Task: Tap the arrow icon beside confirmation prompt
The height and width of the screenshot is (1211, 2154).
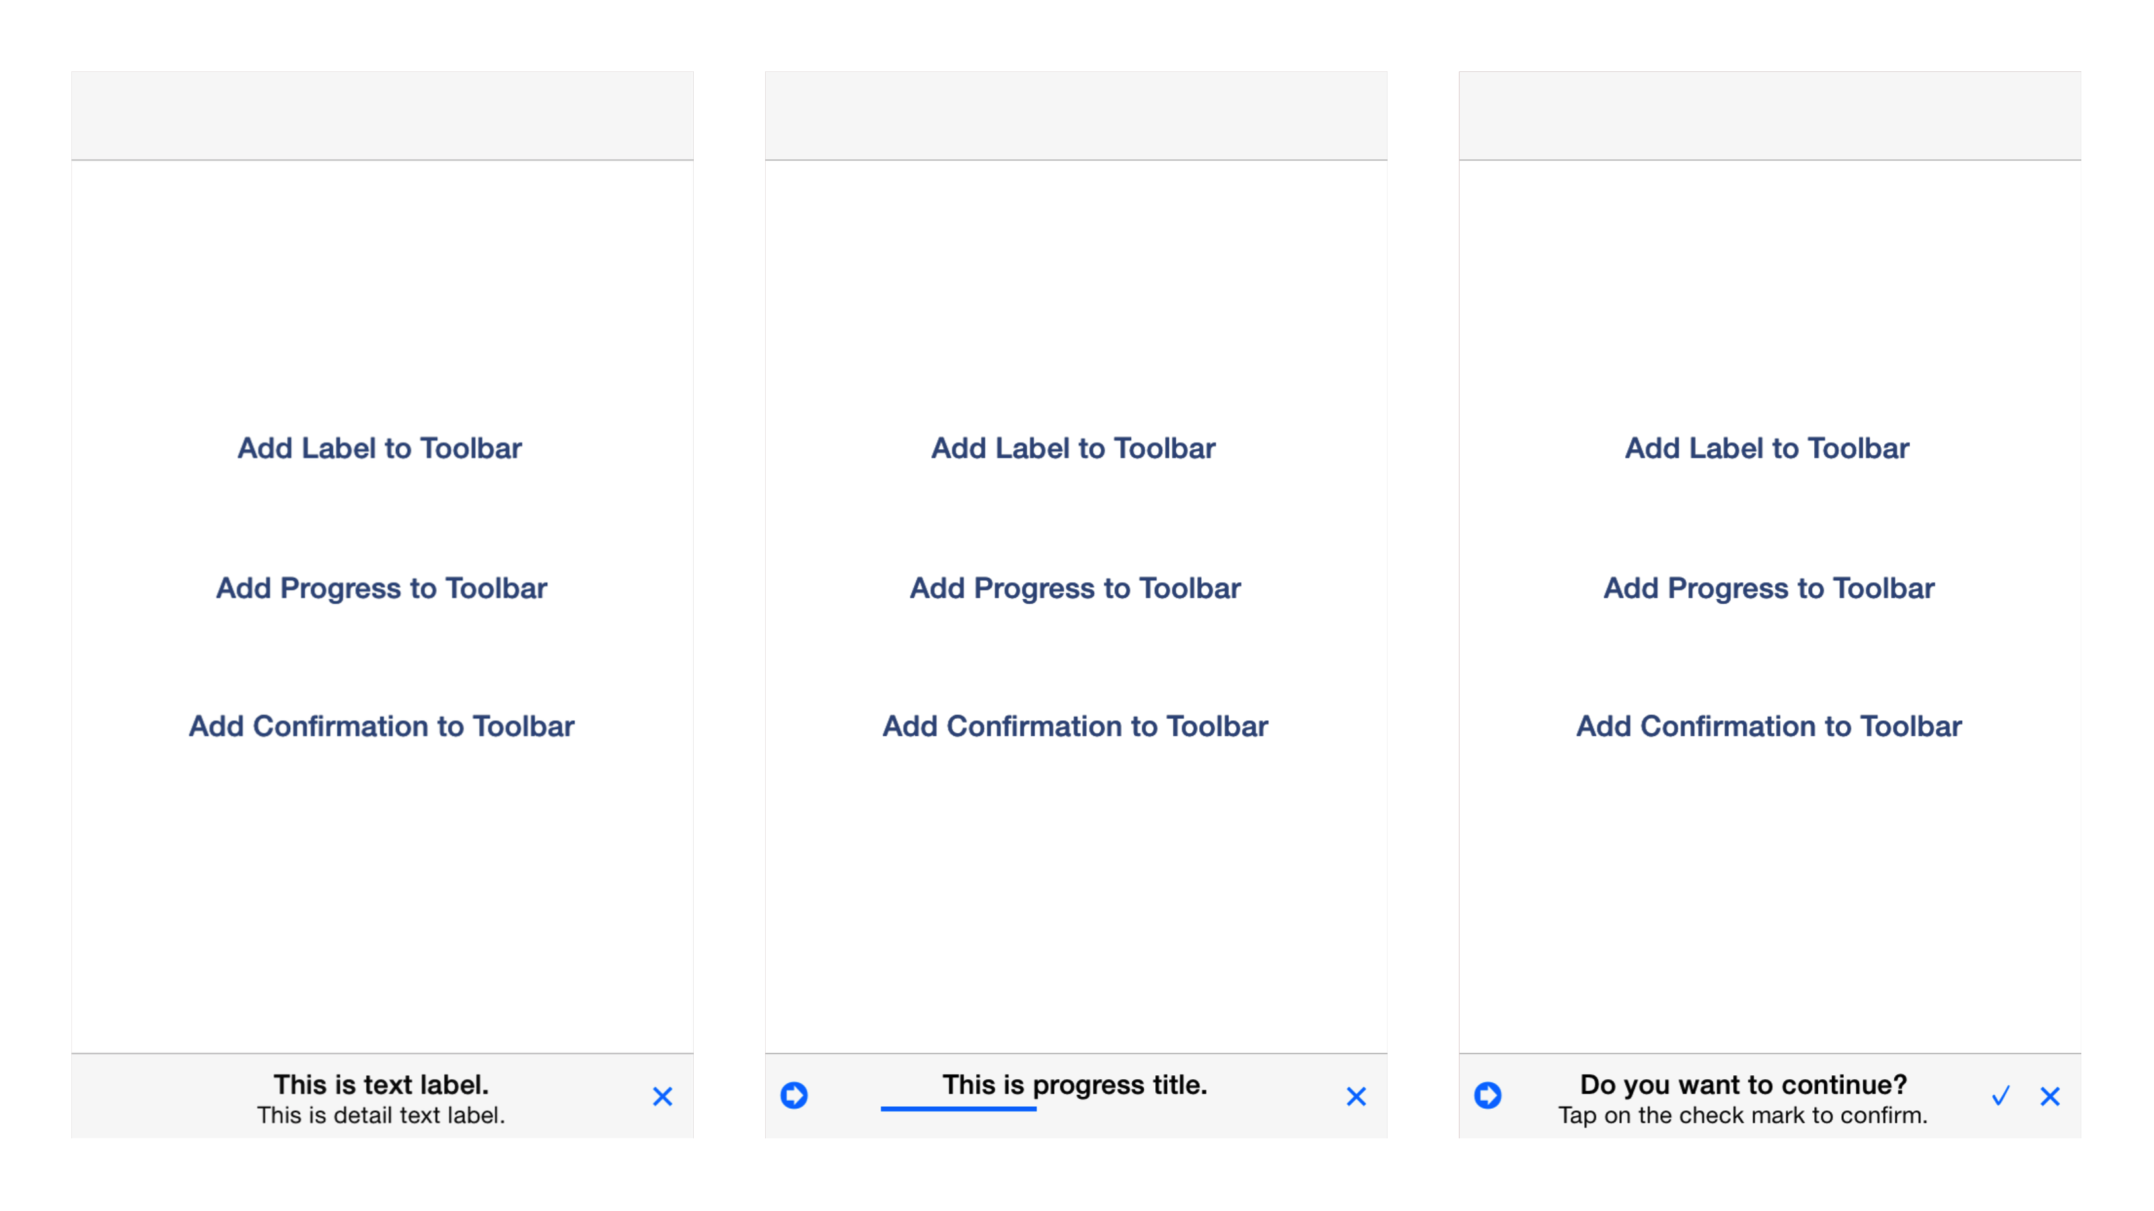Action: tap(1488, 1095)
